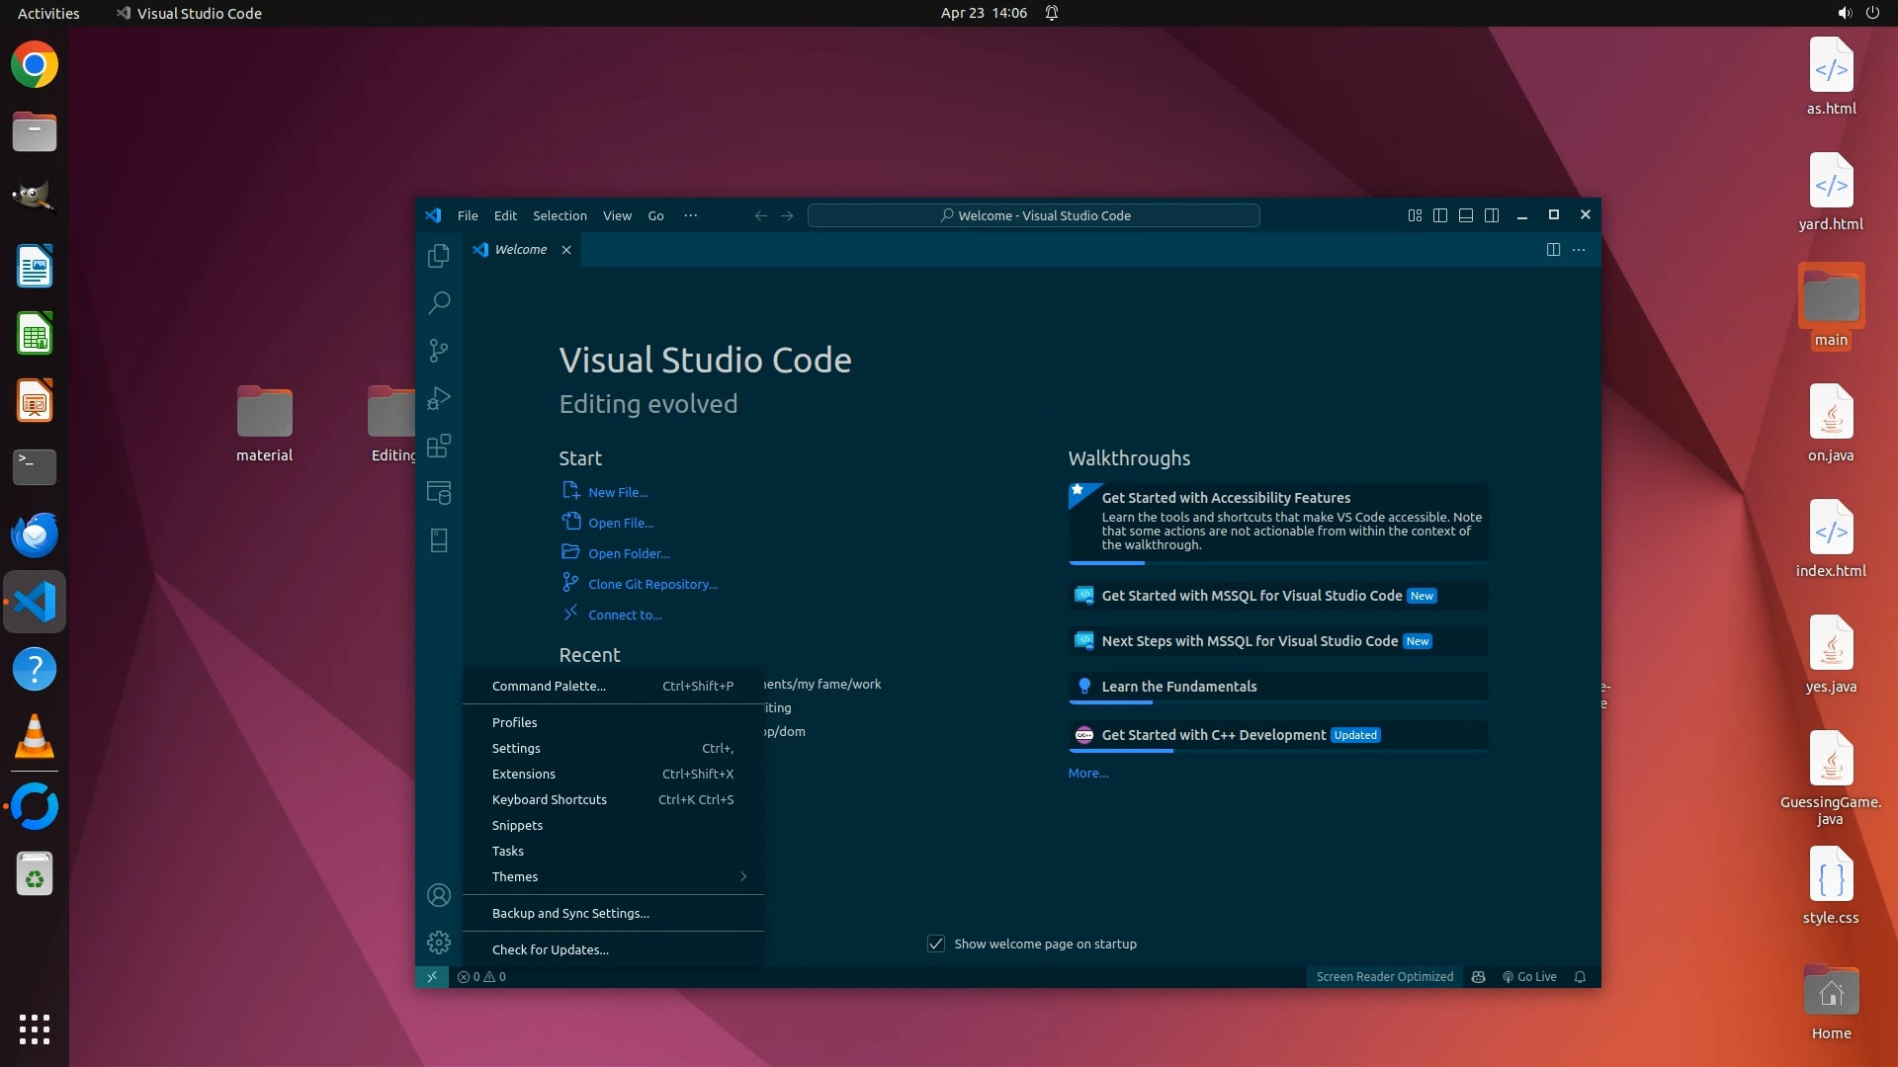Toggle the Primary Side Bar layout button
1898x1067 pixels.
(1440, 215)
